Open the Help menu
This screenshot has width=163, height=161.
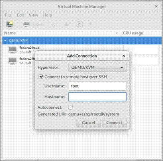(x=47, y=15)
